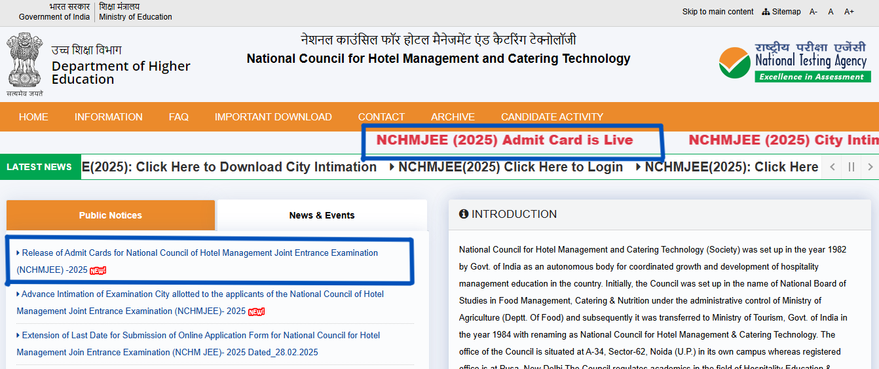Image resolution: width=879 pixels, height=369 pixels.
Task: Open the National Testing Agency logo
Action: tap(794, 62)
